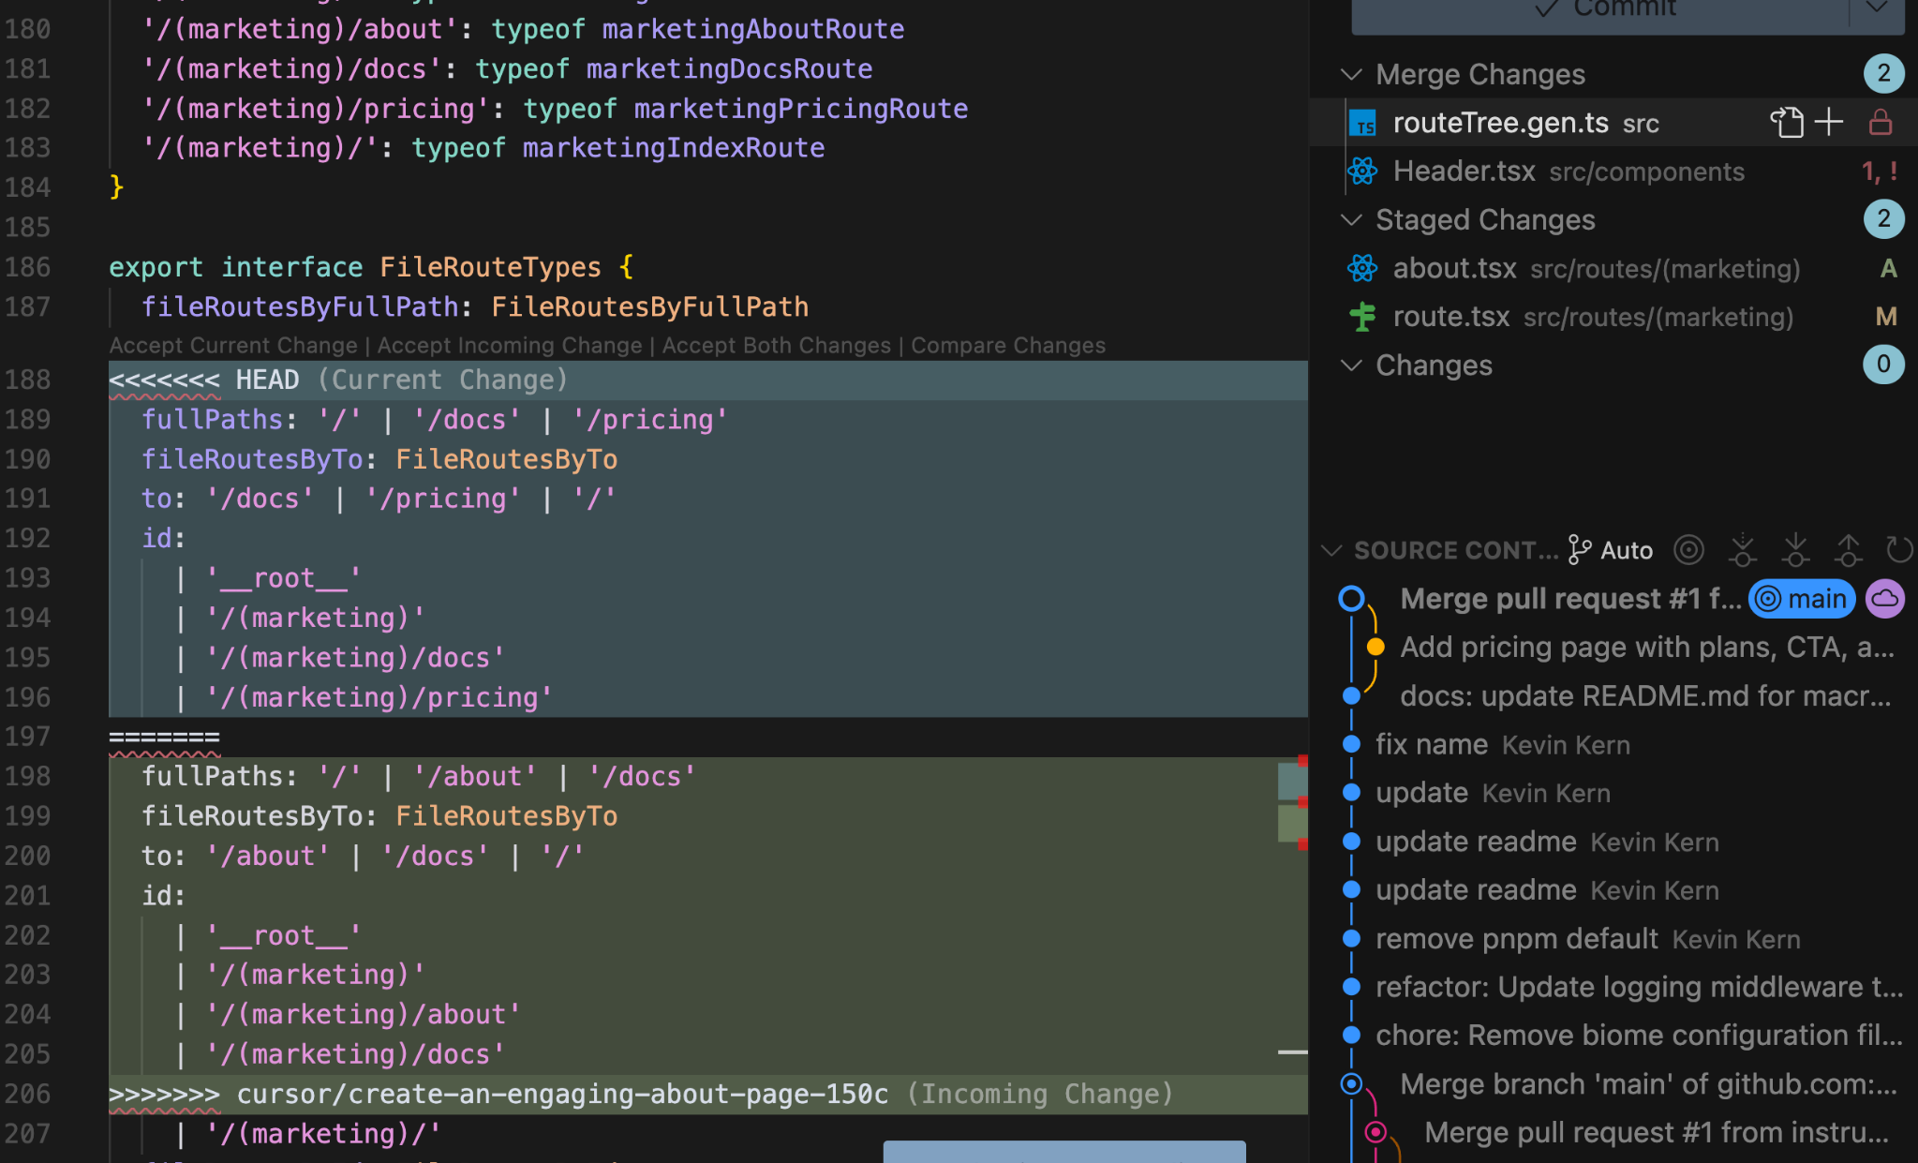Select the 'update' commit by Kevin Kern
1918x1163 pixels.
[1493, 793]
